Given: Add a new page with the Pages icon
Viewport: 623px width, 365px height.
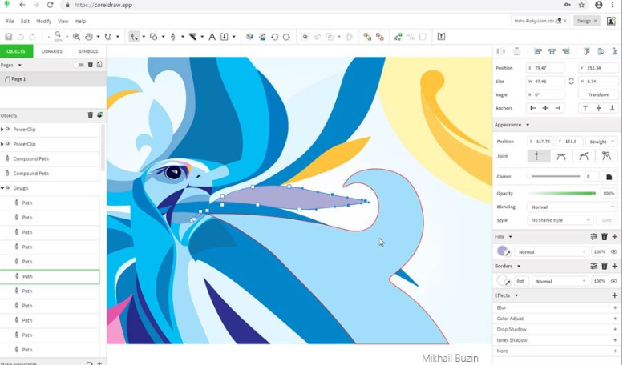Looking at the screenshot, I should 99,64.
